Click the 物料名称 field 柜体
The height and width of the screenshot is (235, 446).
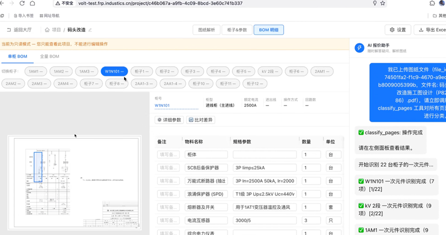click(206, 155)
